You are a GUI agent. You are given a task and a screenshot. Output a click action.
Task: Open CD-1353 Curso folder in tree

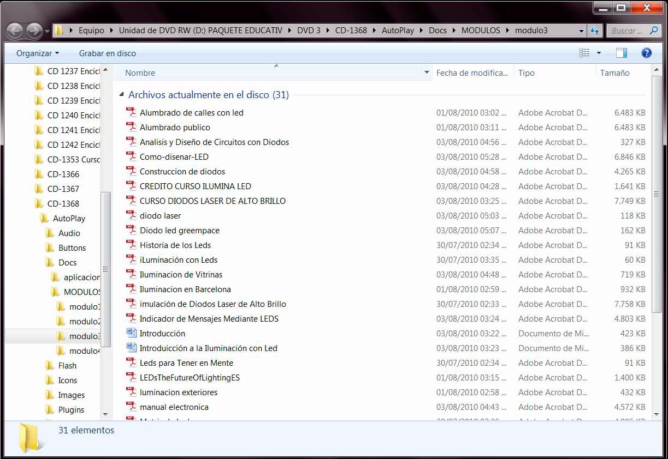pos(67,159)
